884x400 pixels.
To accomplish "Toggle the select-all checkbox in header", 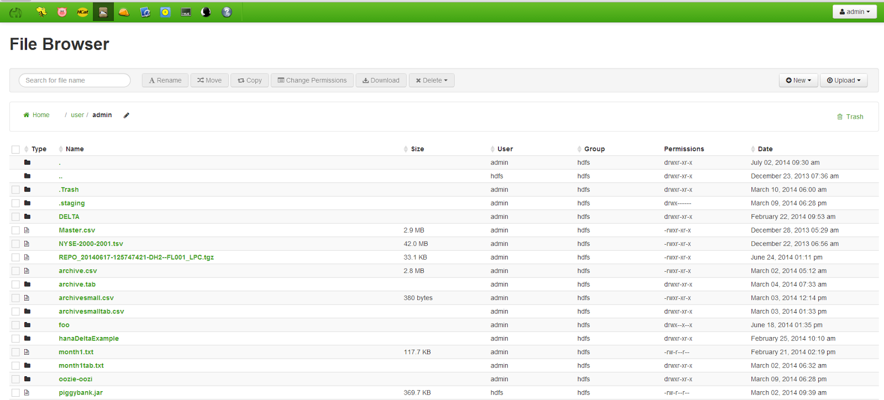I will [15, 149].
